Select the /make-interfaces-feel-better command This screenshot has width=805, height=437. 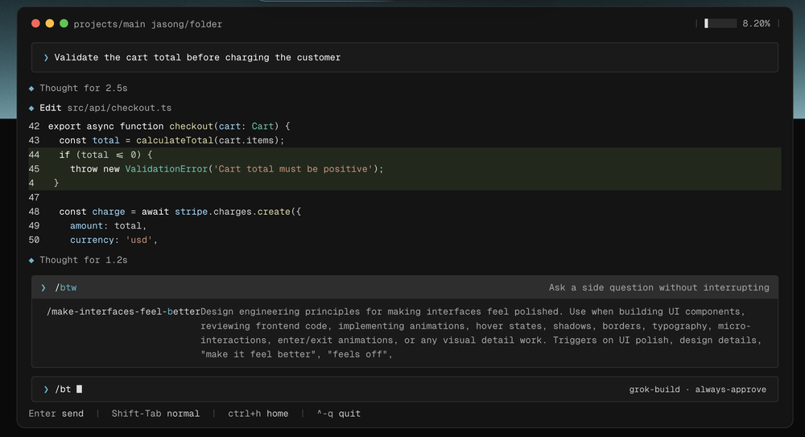coord(123,311)
